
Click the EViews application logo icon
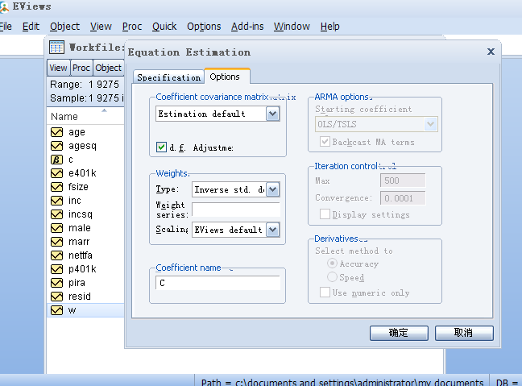click(4, 6)
